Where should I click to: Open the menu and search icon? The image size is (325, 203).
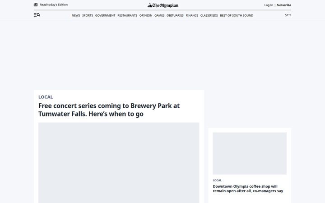[x=37, y=15]
